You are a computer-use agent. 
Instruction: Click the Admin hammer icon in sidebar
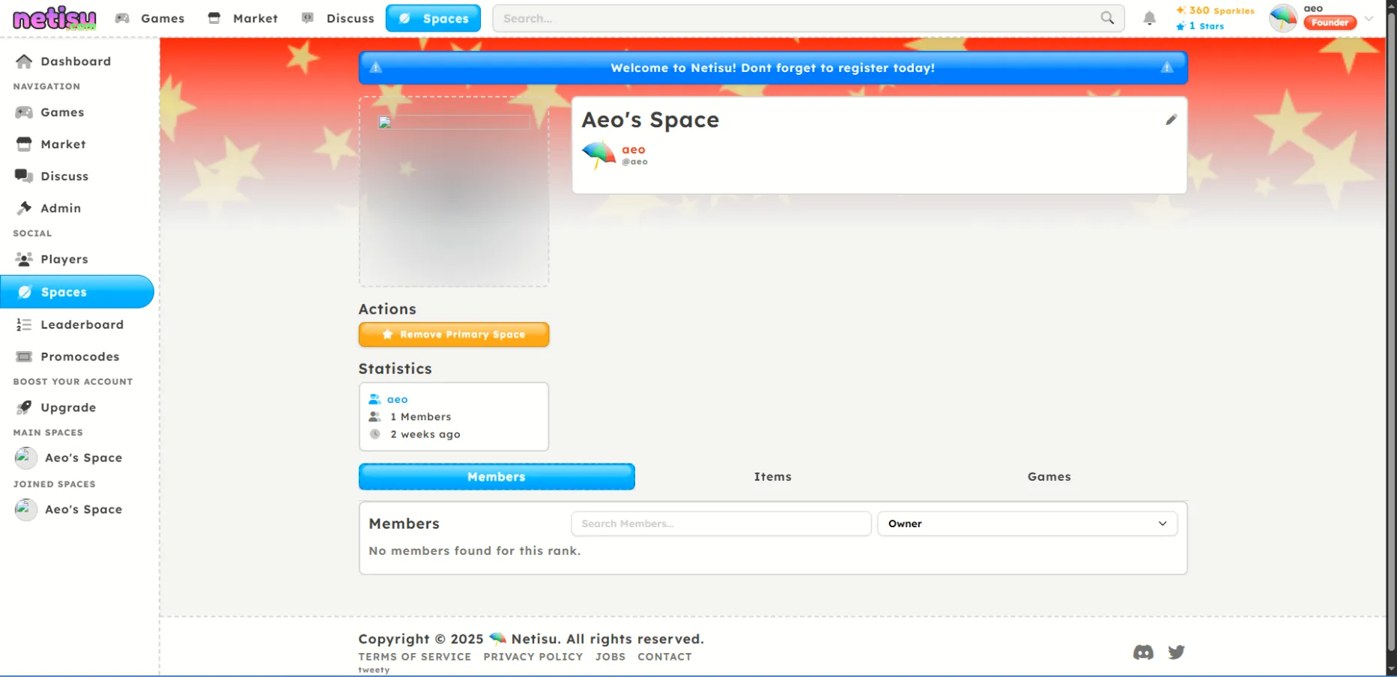[24, 208]
